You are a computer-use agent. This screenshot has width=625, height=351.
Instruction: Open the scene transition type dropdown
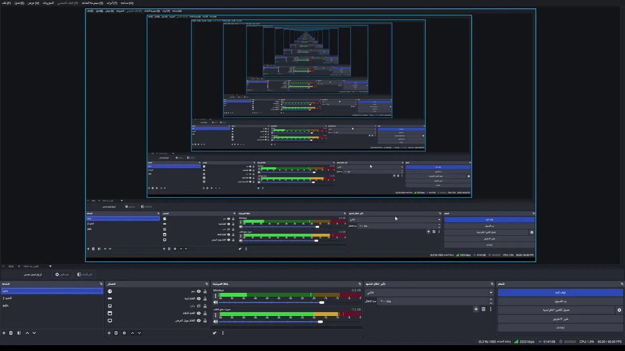click(x=429, y=292)
